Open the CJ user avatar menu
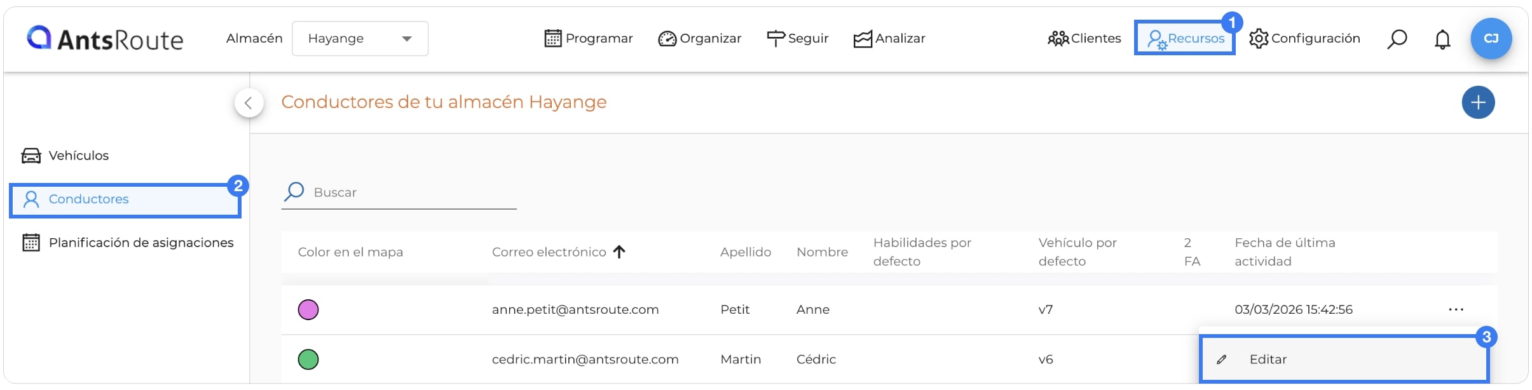Viewport: 1532px width, 390px height. click(1491, 39)
